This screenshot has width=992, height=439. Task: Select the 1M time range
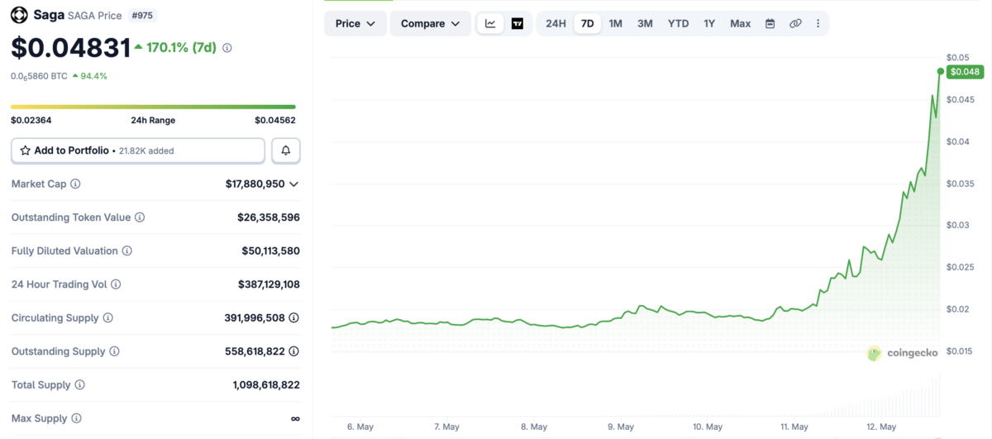[x=616, y=23]
